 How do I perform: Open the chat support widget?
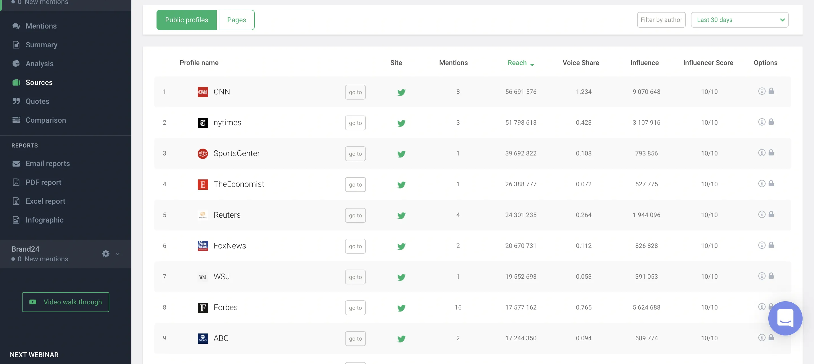pos(785,318)
